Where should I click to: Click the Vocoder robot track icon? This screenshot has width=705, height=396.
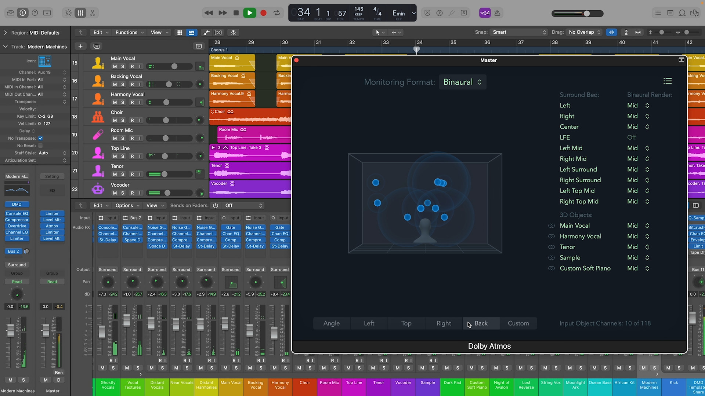pyautogui.click(x=98, y=188)
